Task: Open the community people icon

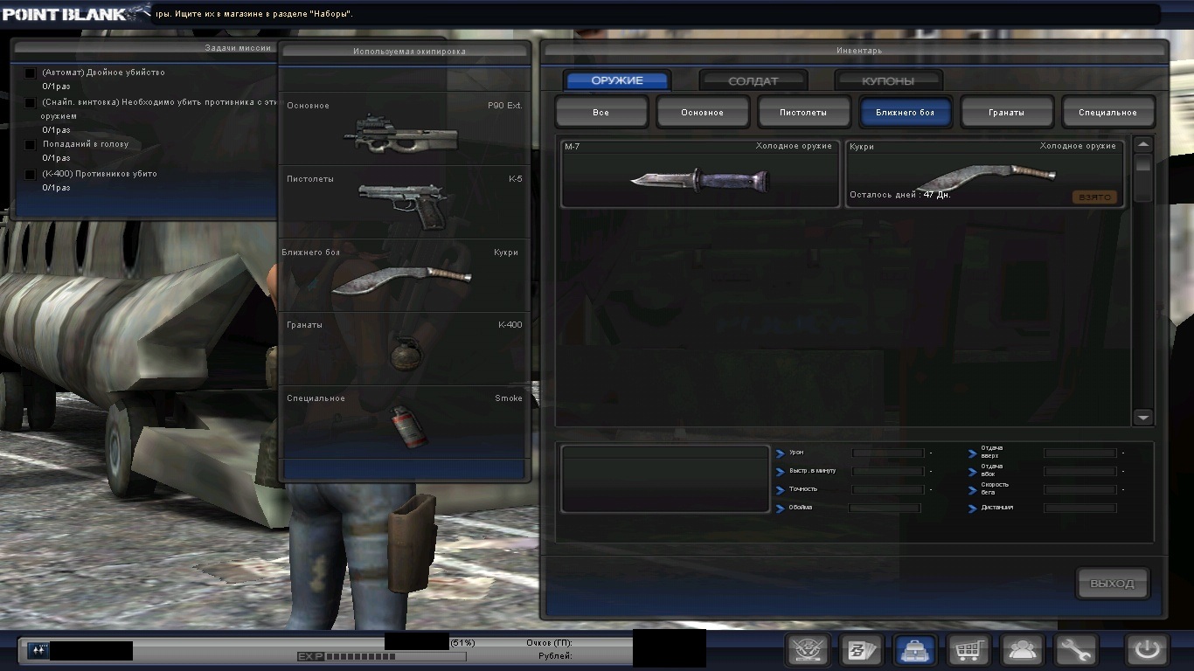Action: point(1023,650)
